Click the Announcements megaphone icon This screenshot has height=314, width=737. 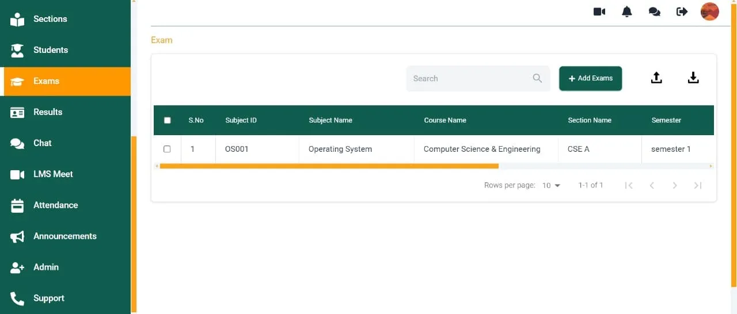point(17,236)
